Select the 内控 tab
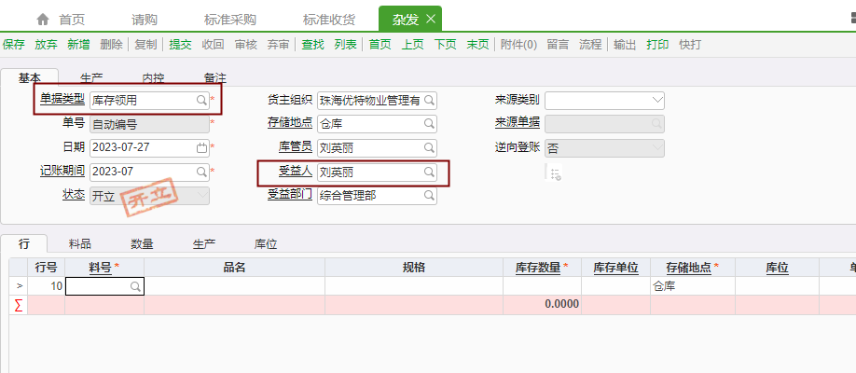856x373 pixels. (x=153, y=78)
